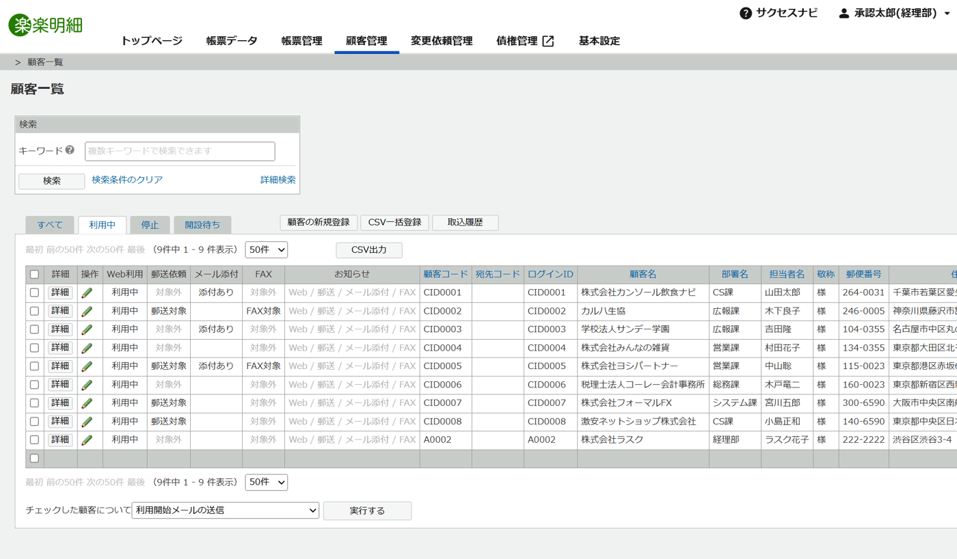
Task: Click 検索条件のクリア link
Action: point(128,180)
